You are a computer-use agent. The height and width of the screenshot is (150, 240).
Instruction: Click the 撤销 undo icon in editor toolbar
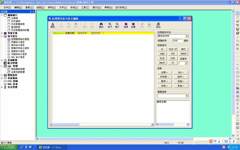click(85, 25)
